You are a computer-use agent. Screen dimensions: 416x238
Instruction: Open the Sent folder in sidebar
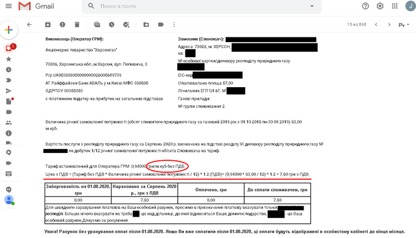pyautogui.click(x=8, y=91)
